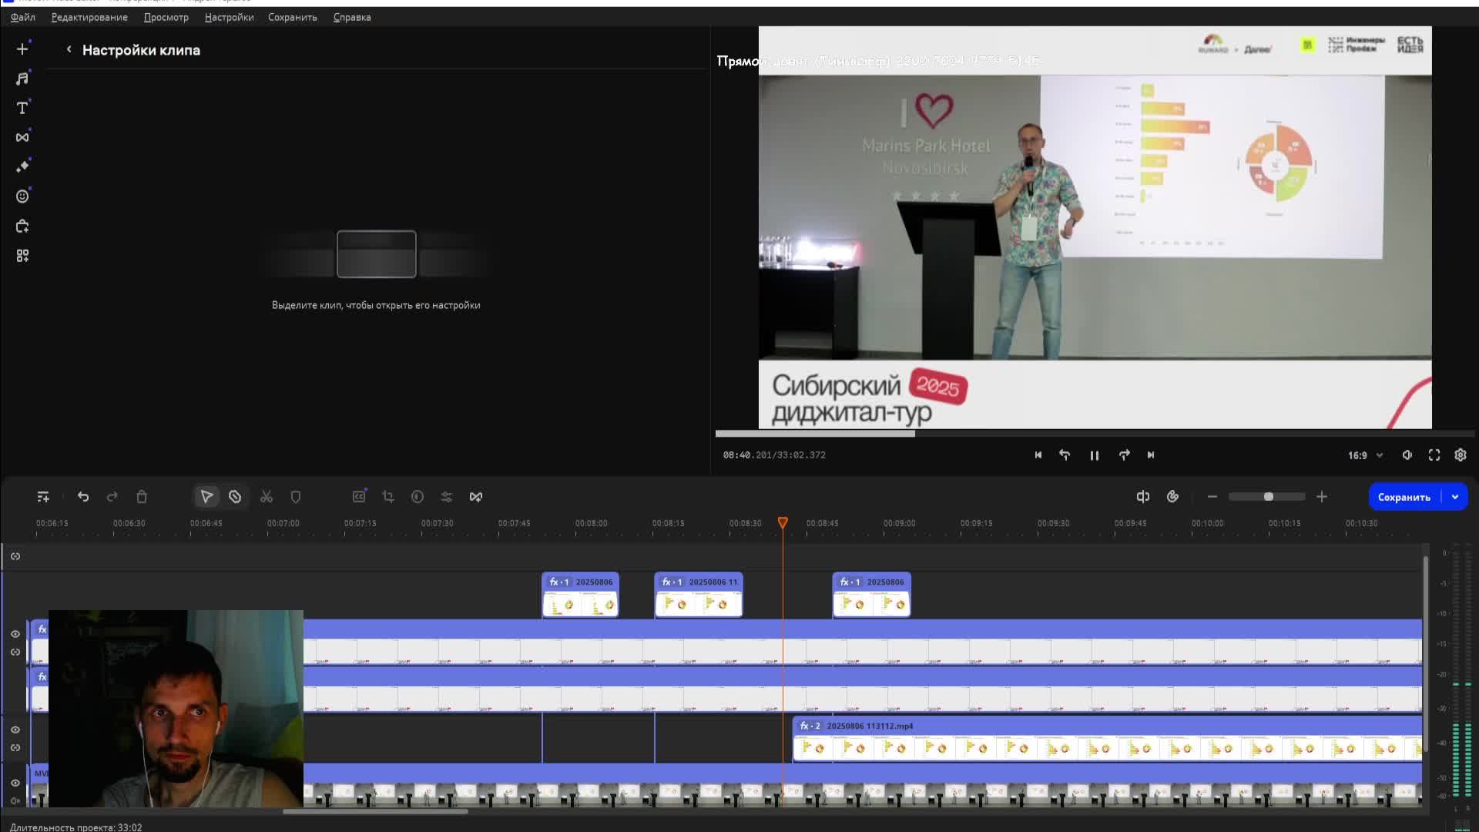The height and width of the screenshot is (832, 1479).
Task: Delete selected clip with trash icon
Action: coord(142,497)
